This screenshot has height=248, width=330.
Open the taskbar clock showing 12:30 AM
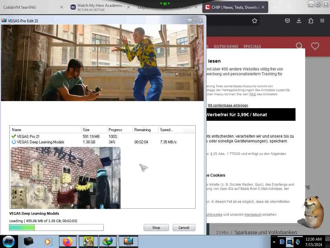click(314, 242)
